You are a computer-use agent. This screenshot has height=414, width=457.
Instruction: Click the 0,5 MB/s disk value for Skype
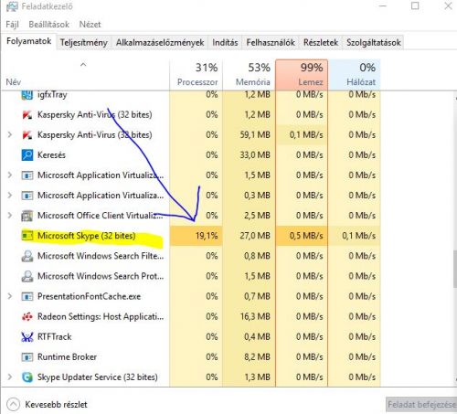[306, 236]
